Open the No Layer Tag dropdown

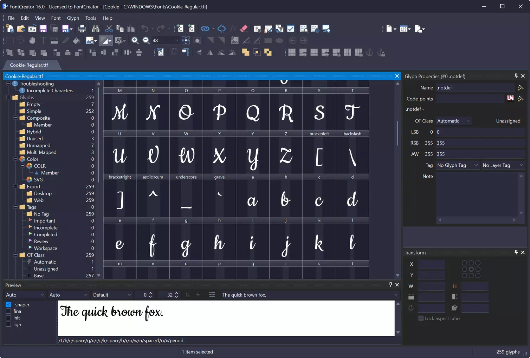click(x=503, y=165)
